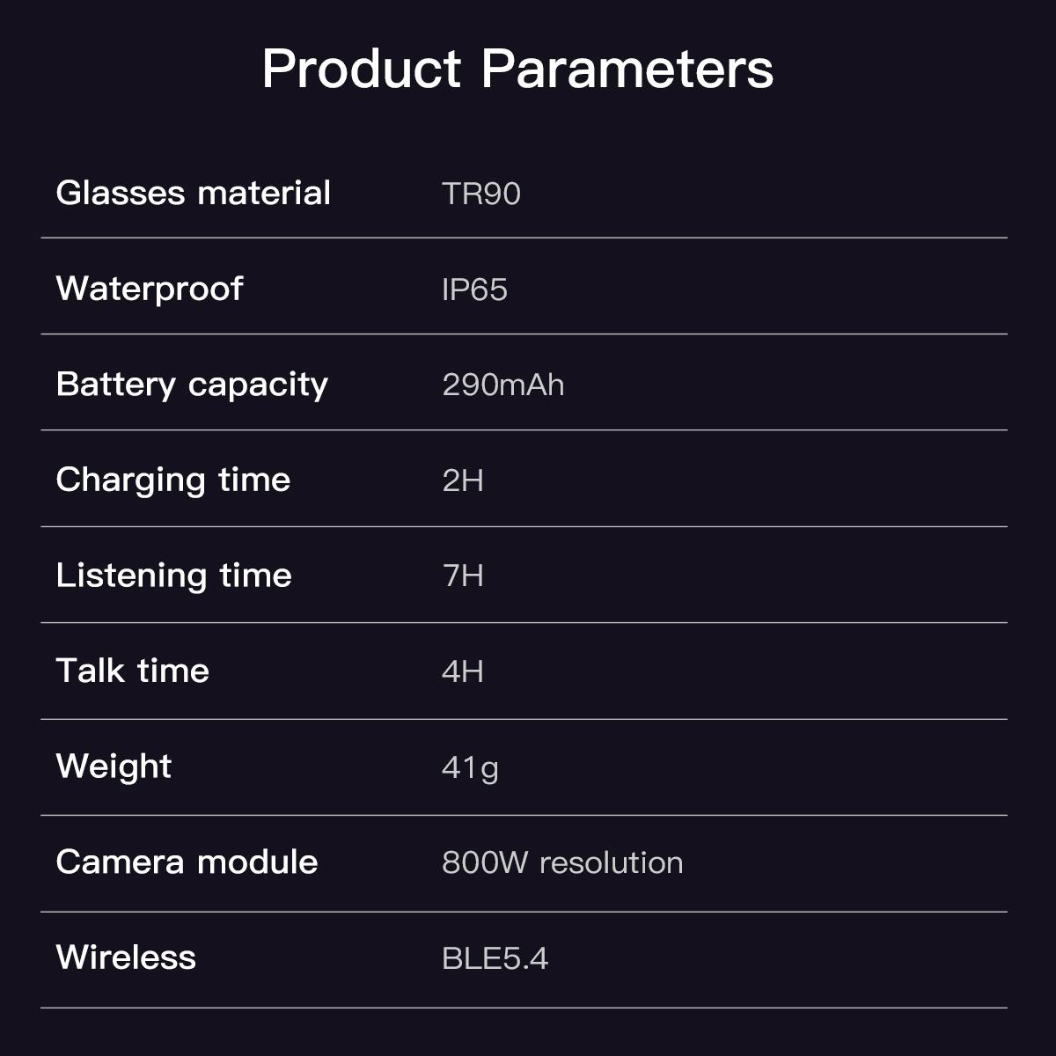Screen dimensions: 1056x1056
Task: Select the 290mAh value
Action: point(502,385)
